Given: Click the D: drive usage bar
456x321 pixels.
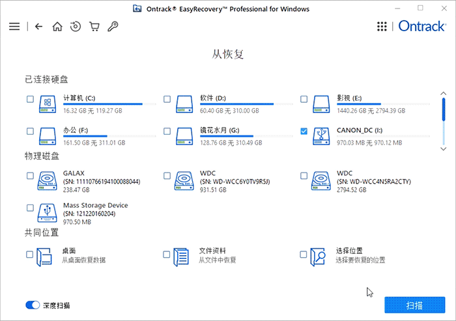Looking at the screenshot, I should (x=247, y=104).
